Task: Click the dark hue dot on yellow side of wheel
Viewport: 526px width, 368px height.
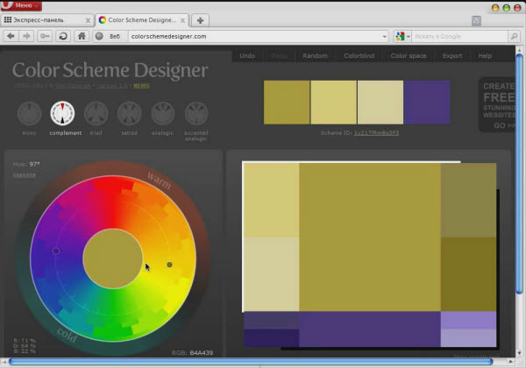Action: point(169,264)
